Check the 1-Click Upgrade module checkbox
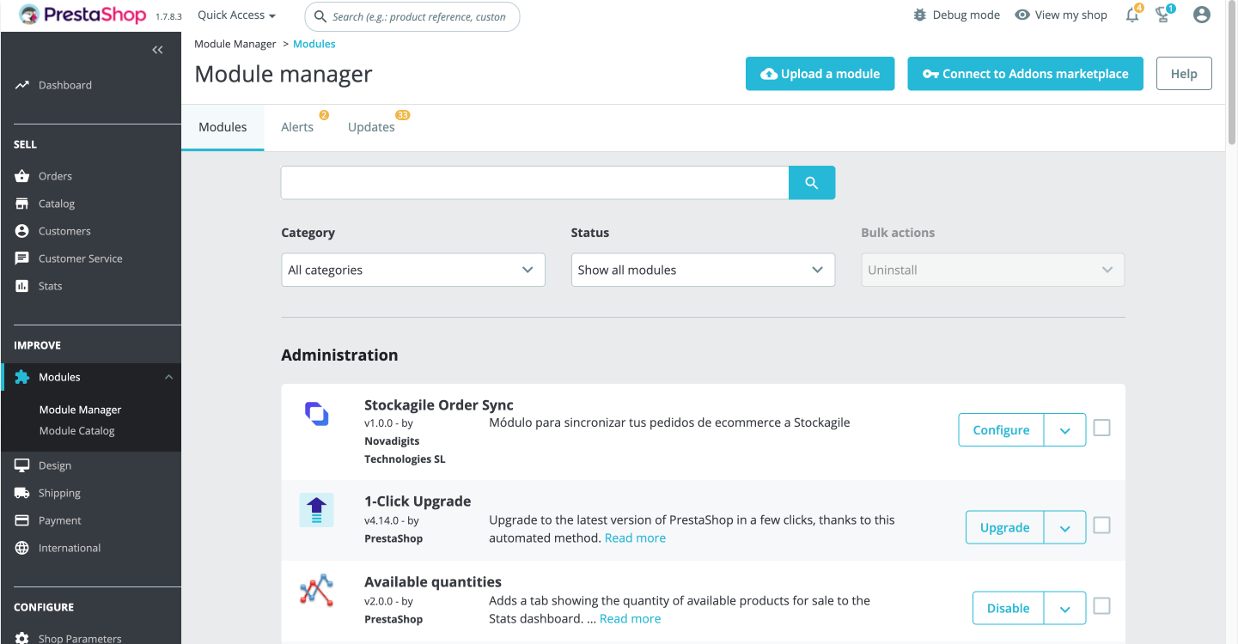1238x644 pixels. coord(1101,526)
